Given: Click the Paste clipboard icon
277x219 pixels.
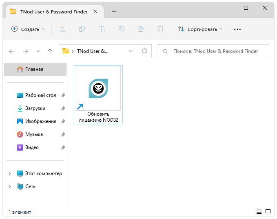Looking at the screenshot, I should point(101,29).
